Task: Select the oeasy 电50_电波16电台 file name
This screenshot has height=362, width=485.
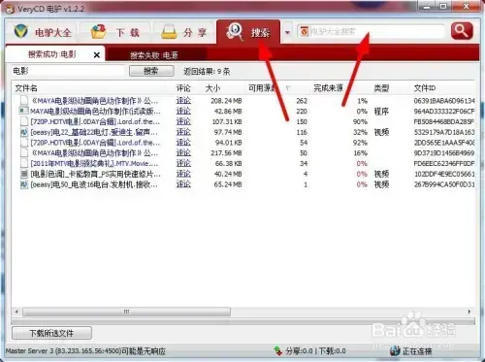Action: pyautogui.click(x=94, y=184)
